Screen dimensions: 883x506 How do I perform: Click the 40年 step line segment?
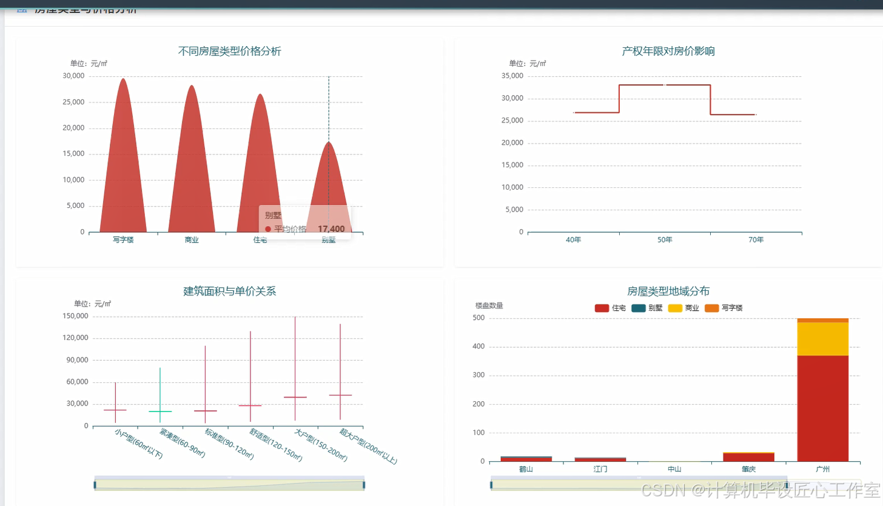coord(596,113)
